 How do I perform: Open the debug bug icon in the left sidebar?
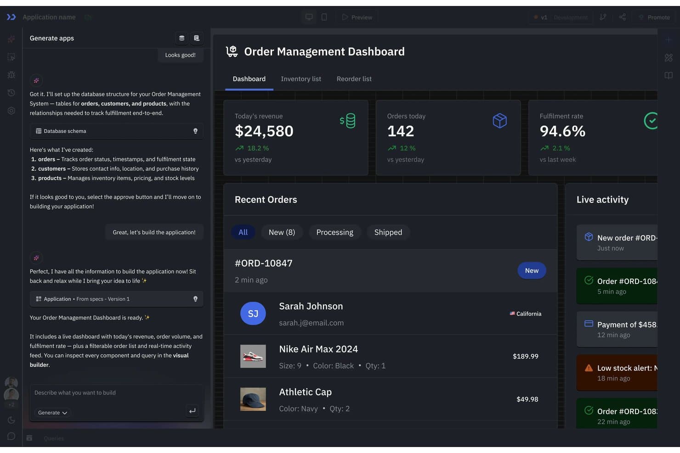11,75
